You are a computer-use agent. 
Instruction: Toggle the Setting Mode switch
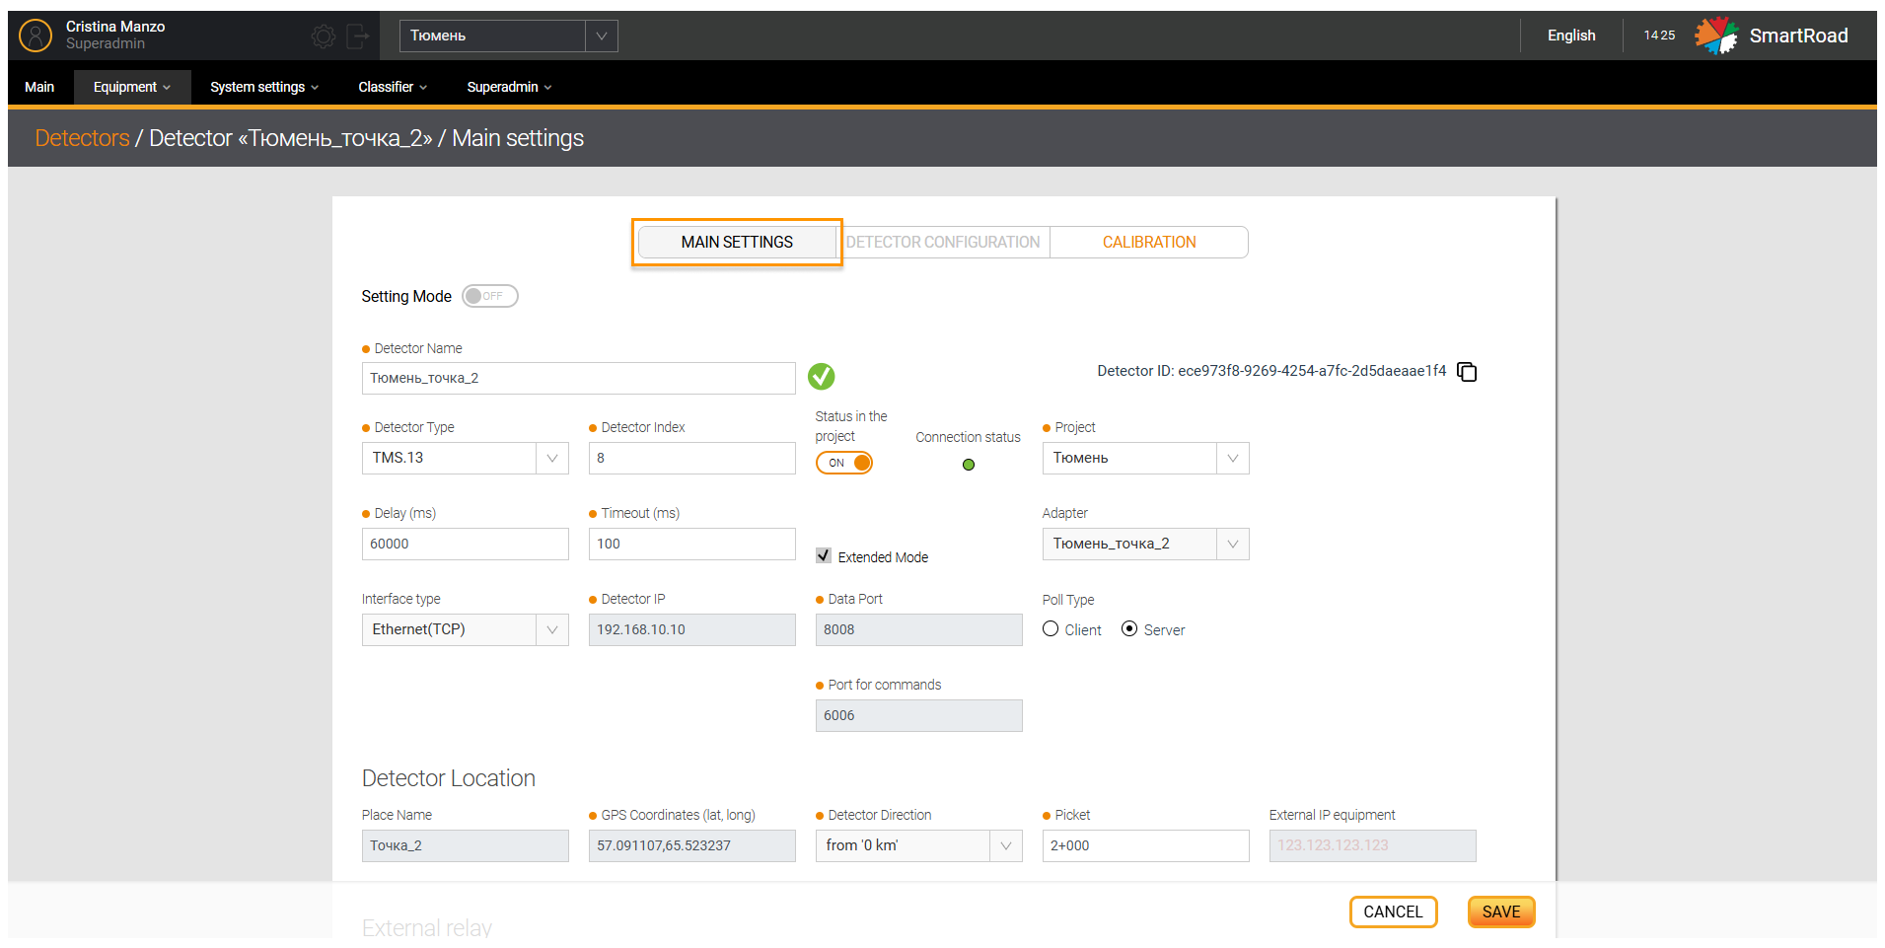click(x=489, y=296)
